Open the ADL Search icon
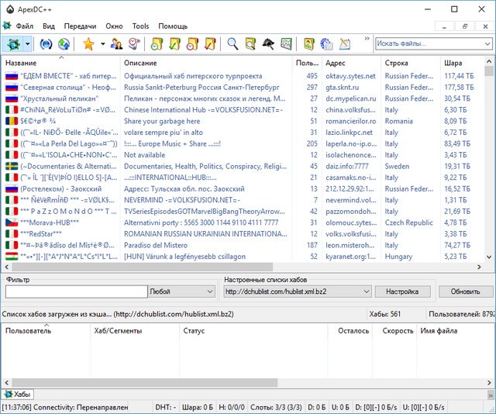496x414 pixels. (x=250, y=44)
